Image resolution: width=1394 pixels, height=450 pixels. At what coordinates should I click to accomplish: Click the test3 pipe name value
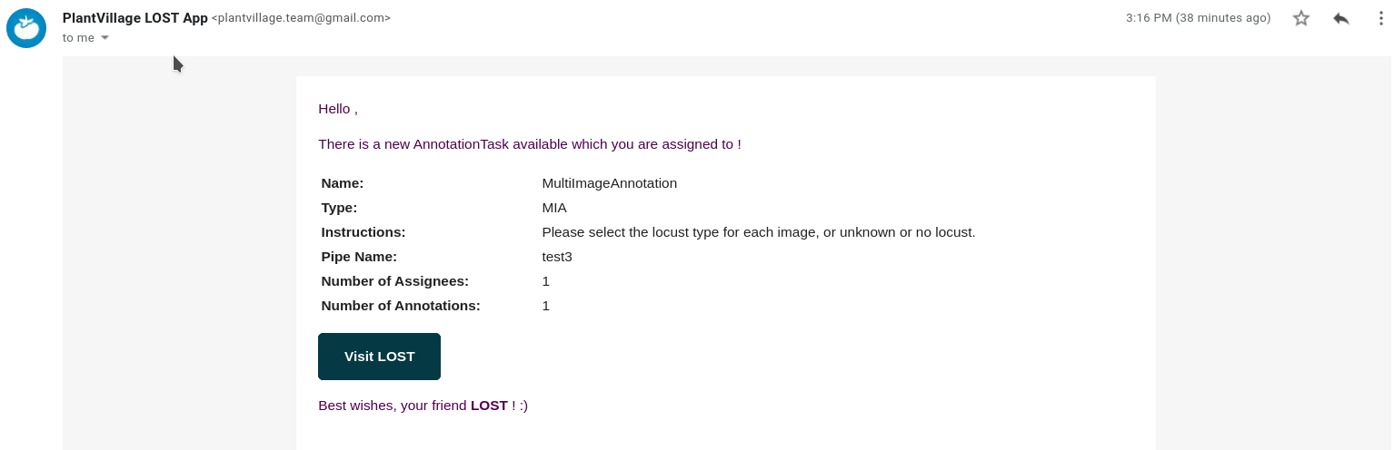click(x=557, y=257)
